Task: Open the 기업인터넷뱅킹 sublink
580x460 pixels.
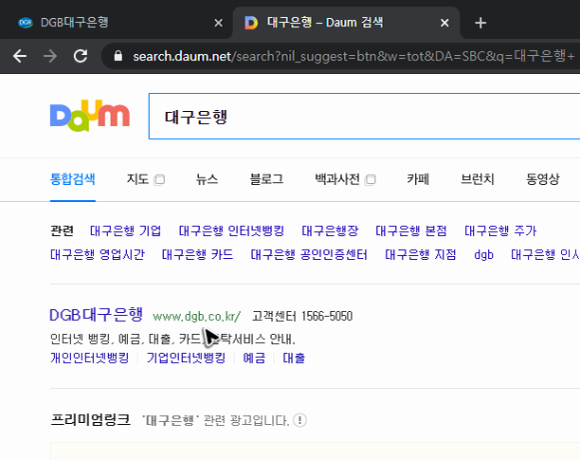Action: click(186, 358)
